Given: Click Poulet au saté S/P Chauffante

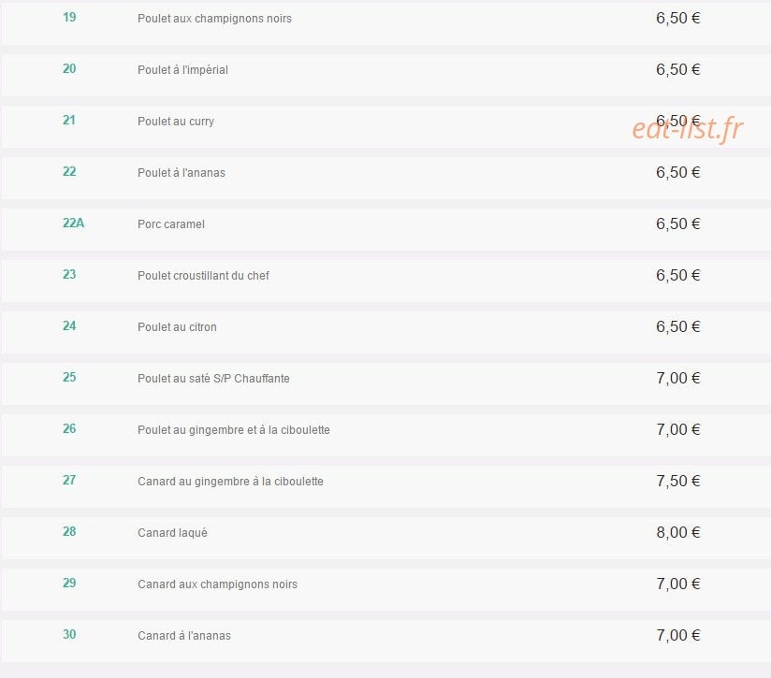Looking at the screenshot, I should coord(213,379).
